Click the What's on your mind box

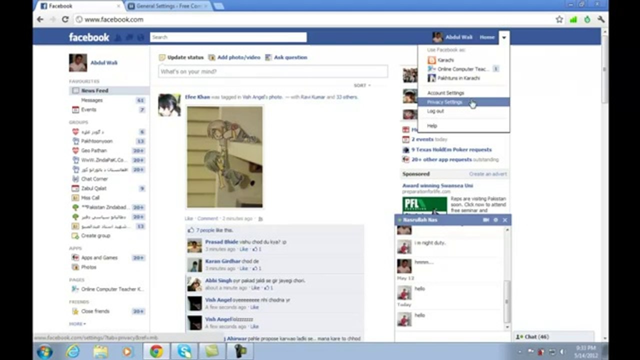(x=273, y=71)
